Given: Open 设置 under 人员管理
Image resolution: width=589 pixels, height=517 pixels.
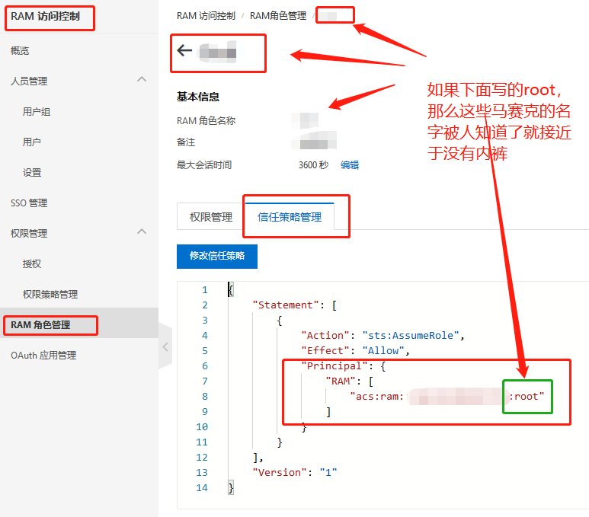Looking at the screenshot, I should pyautogui.click(x=32, y=172).
